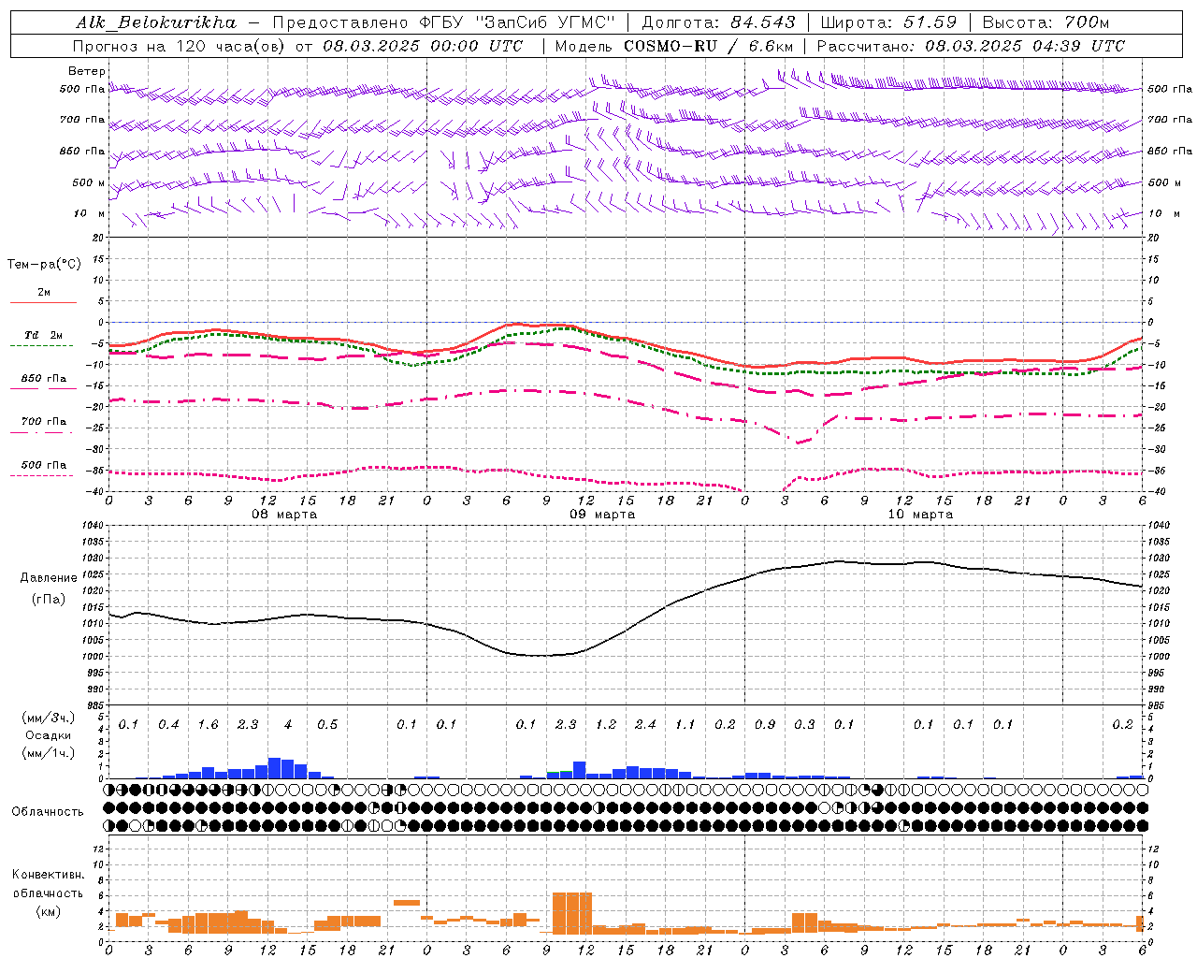Click the Давление pressure panel label
Image resolution: width=1197 pixels, height=958 pixels.
coord(49,578)
